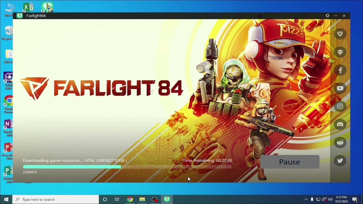The image size is (363, 204).
Task: Select the Recycle Bin desktop icon
Action: click(x=9, y=33)
